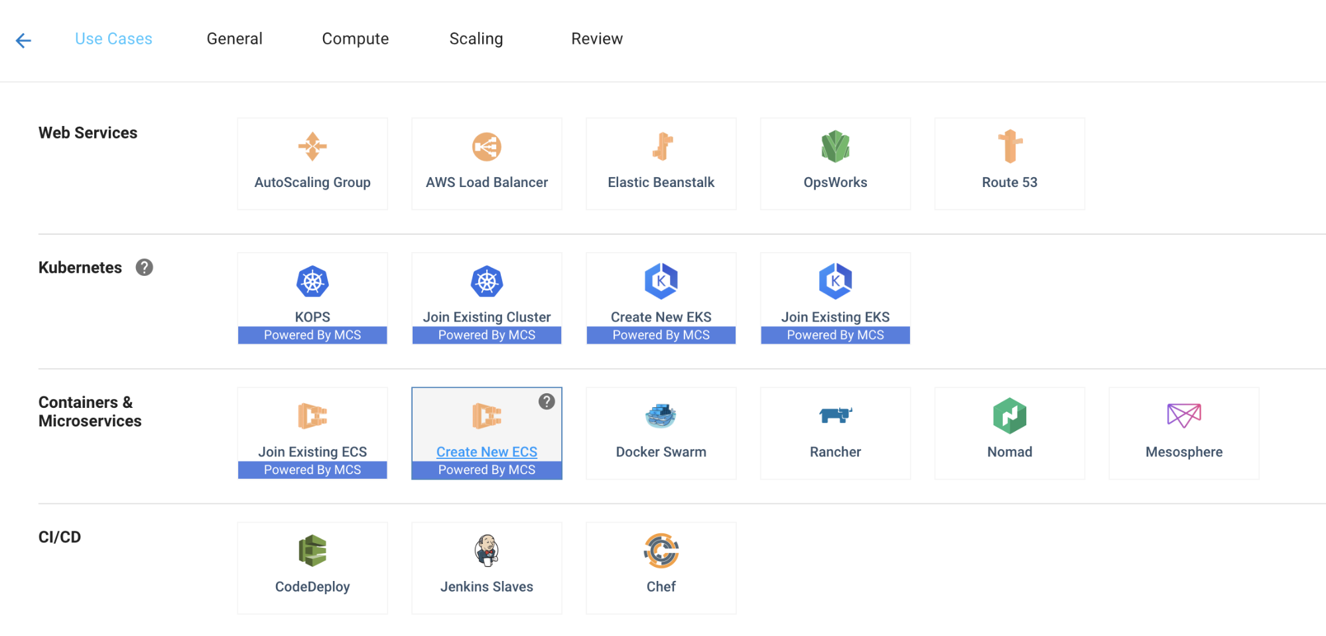The width and height of the screenshot is (1326, 636).
Task: Select the Mesosphere use case card
Action: [x=1183, y=433]
